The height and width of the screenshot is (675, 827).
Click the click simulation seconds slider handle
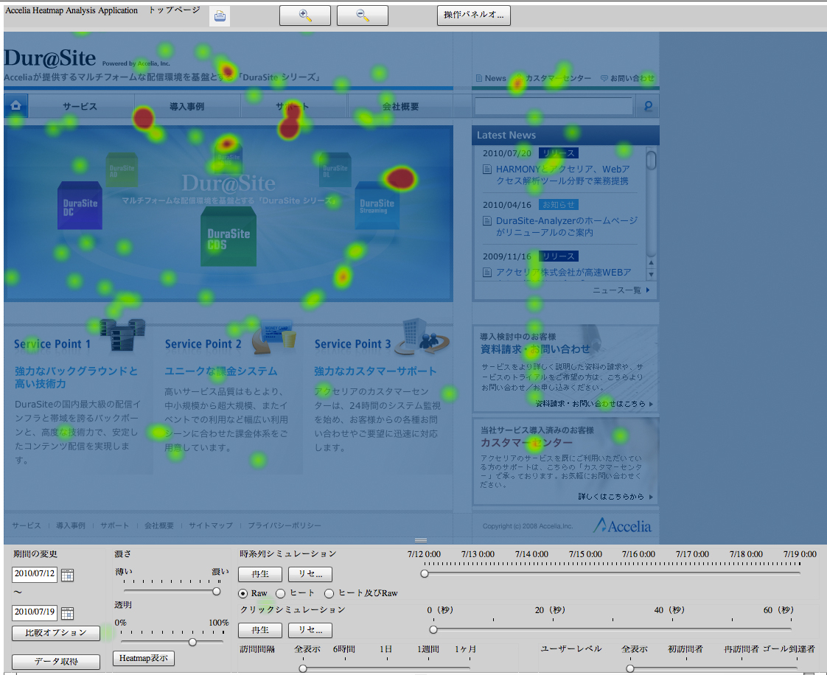click(433, 629)
